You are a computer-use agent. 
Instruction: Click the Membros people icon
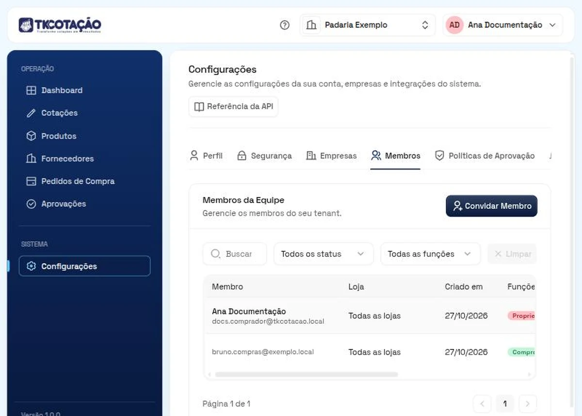[x=376, y=156]
